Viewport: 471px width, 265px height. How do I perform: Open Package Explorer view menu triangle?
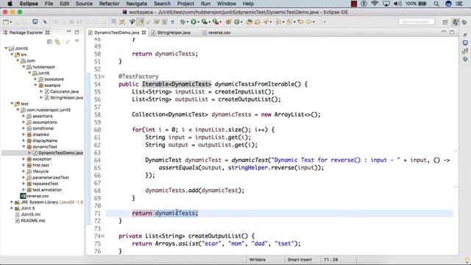(77, 41)
